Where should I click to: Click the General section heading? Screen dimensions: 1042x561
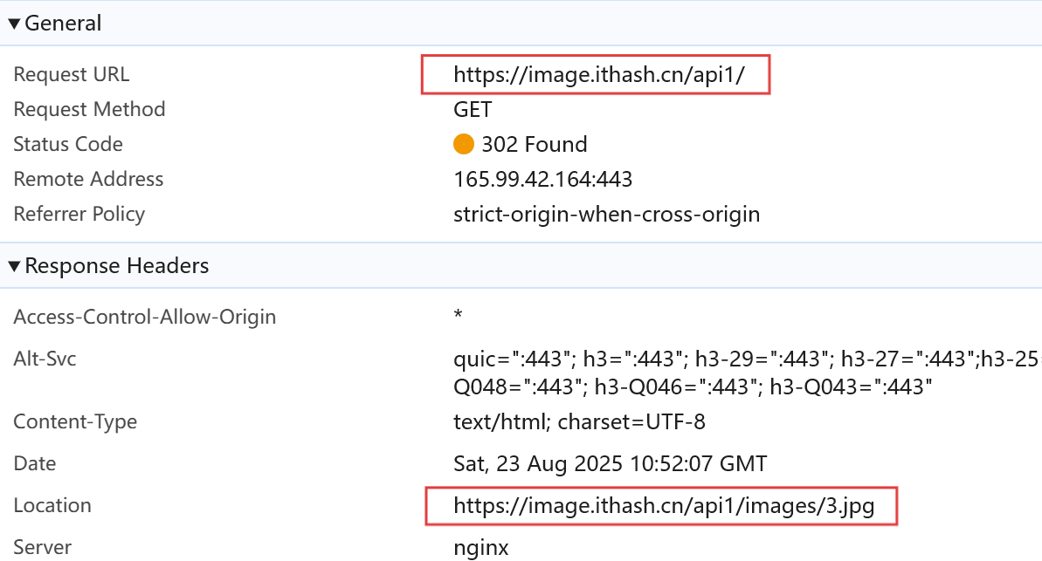pyautogui.click(x=63, y=24)
